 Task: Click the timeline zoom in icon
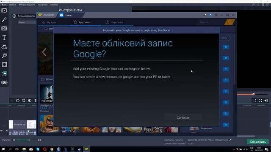click(39, 140)
